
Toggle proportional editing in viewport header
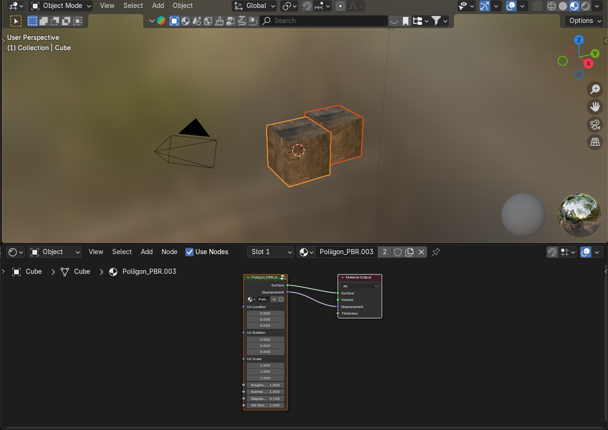pos(341,6)
